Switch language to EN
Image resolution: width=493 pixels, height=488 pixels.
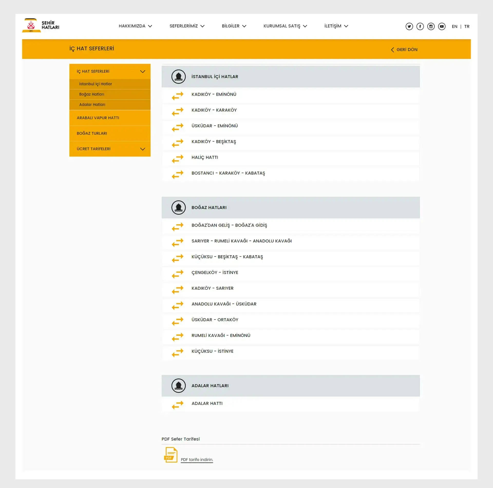pos(454,26)
